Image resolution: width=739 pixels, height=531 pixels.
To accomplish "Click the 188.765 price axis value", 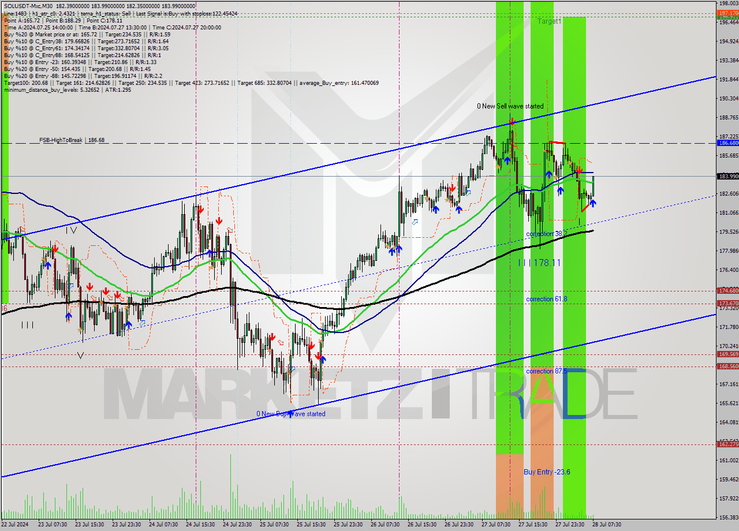I will [x=728, y=117].
